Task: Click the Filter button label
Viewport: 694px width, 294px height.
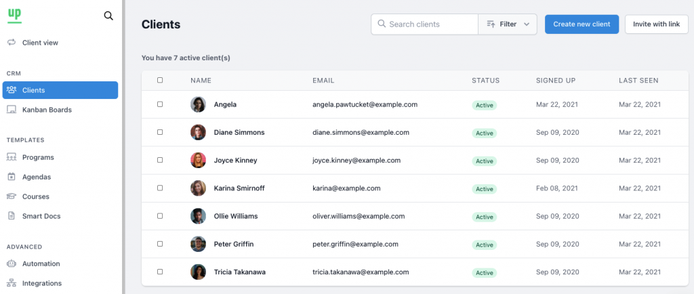Action: (x=508, y=24)
